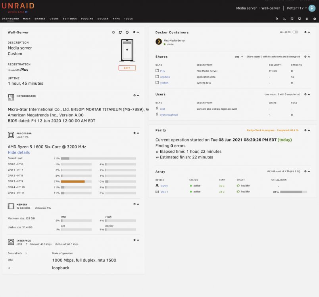The height and width of the screenshot is (297, 319).
Task: Open the appdata share link
Action: pyautogui.click(x=165, y=77)
